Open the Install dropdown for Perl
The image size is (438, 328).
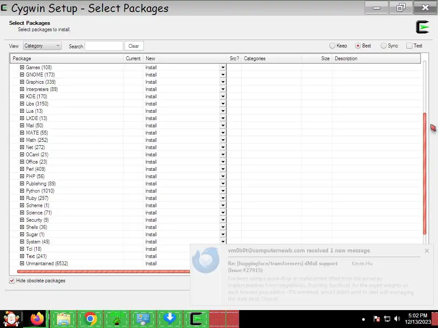click(x=223, y=169)
